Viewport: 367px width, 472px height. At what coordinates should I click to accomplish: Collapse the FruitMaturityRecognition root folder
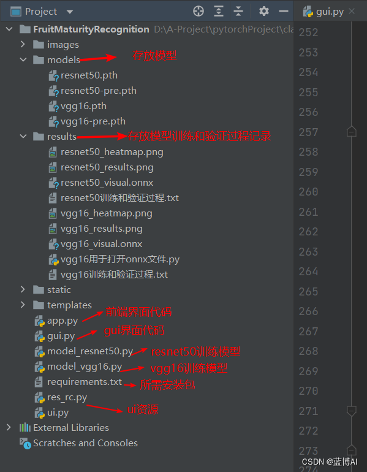pos(9,29)
